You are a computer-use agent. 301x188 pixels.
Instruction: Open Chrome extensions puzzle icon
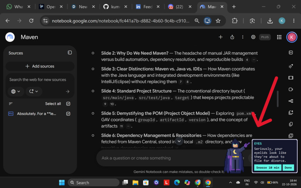point(235,21)
